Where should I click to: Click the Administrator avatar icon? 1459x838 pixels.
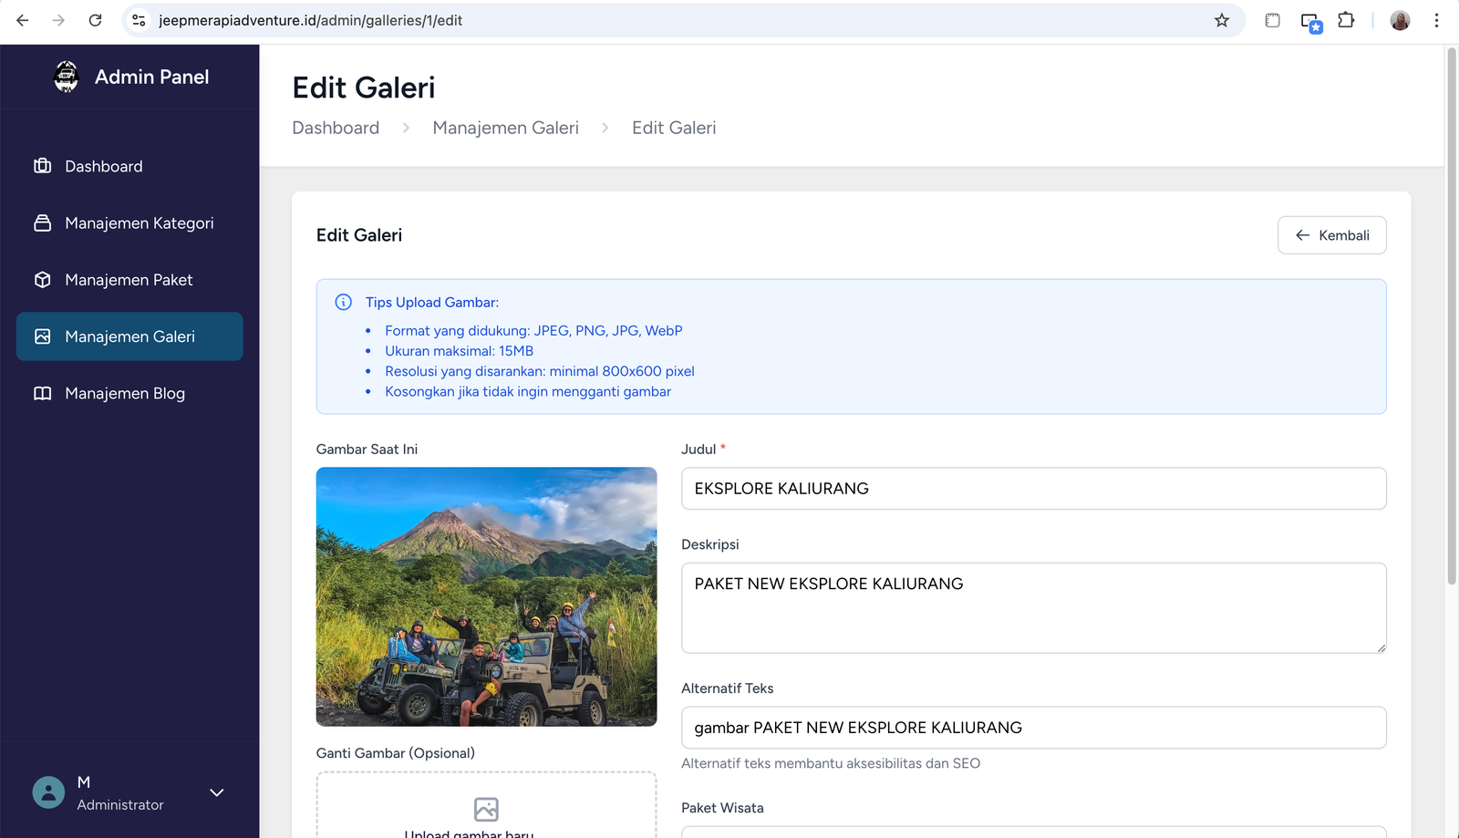coord(49,792)
